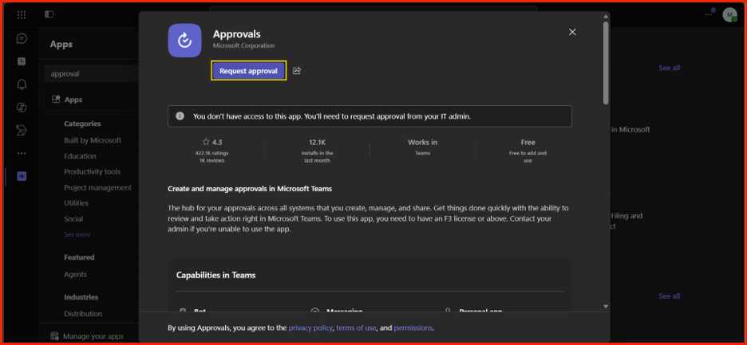Close the Approvals app dialog
The width and height of the screenshot is (747, 345).
point(572,32)
